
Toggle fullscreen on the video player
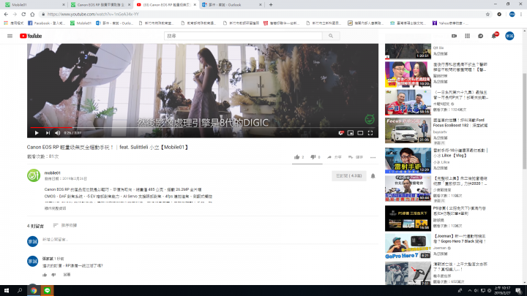370,133
